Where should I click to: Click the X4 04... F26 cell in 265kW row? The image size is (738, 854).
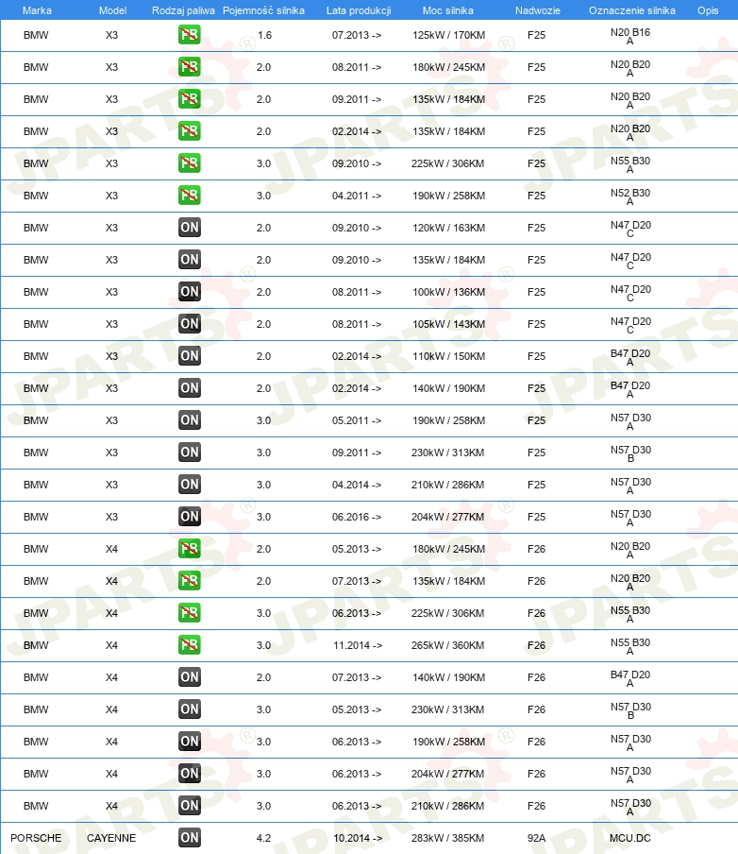[x=537, y=645]
